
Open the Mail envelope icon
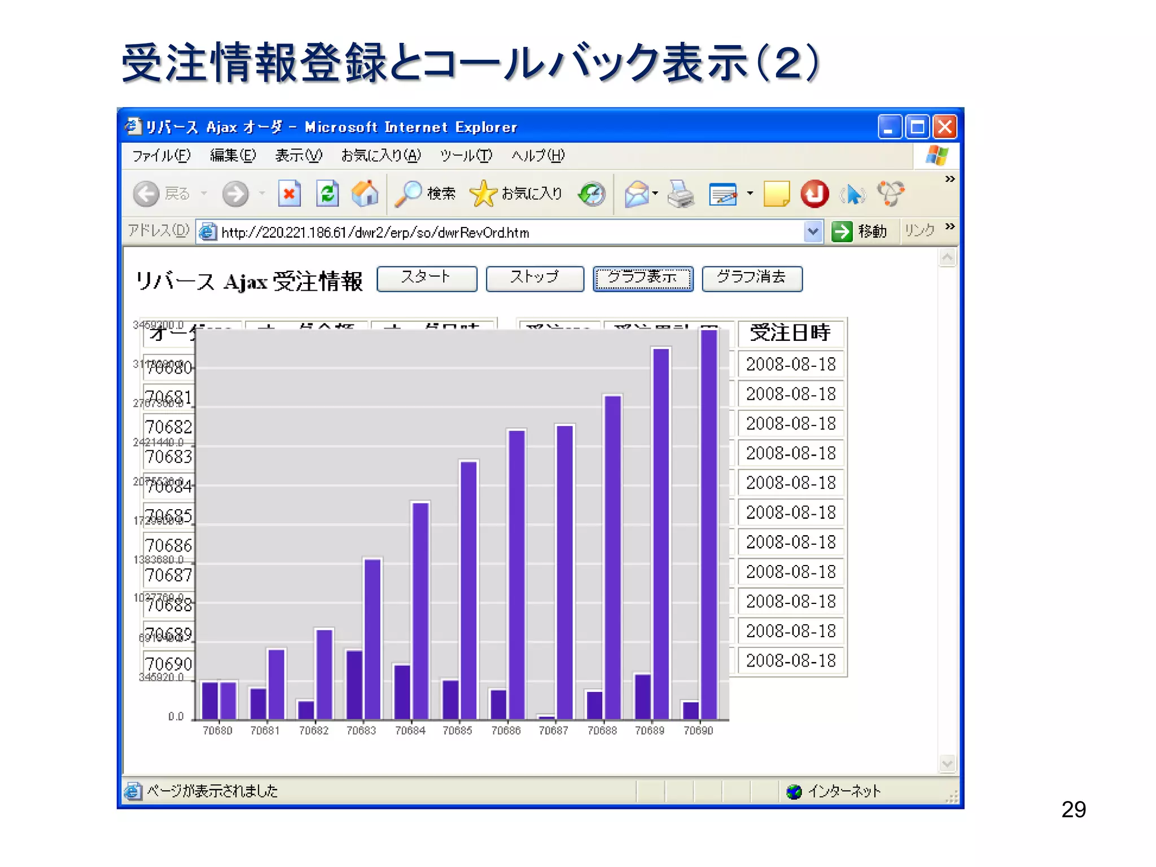coord(637,194)
